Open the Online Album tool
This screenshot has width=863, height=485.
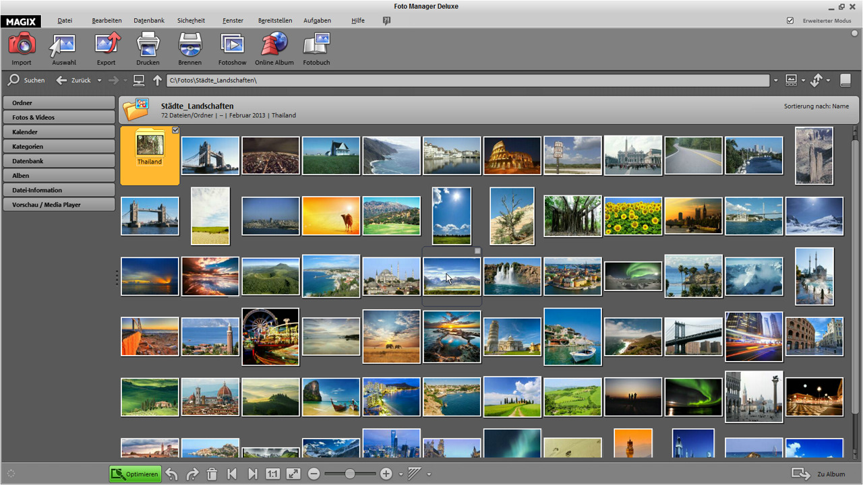pos(274,49)
